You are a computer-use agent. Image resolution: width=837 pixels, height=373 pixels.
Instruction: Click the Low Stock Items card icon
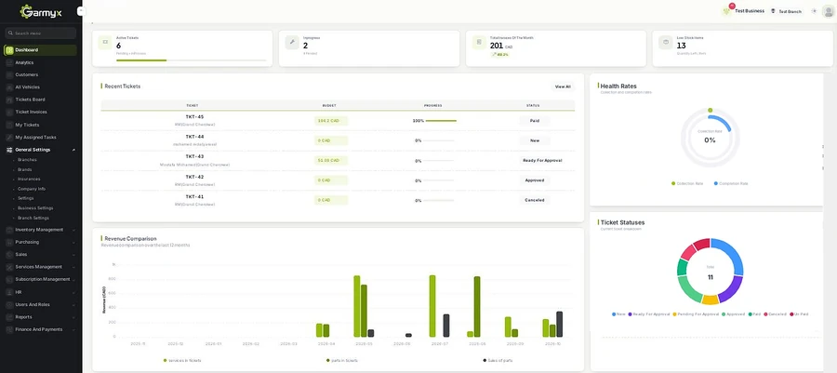[x=666, y=43]
